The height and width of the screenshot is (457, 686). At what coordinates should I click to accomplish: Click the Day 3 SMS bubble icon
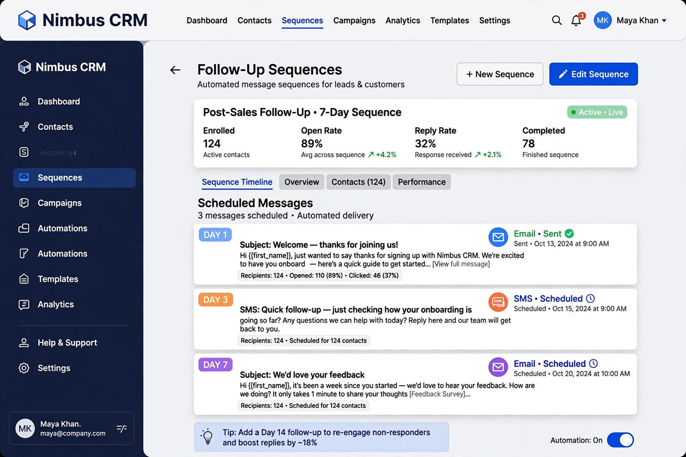[498, 302]
